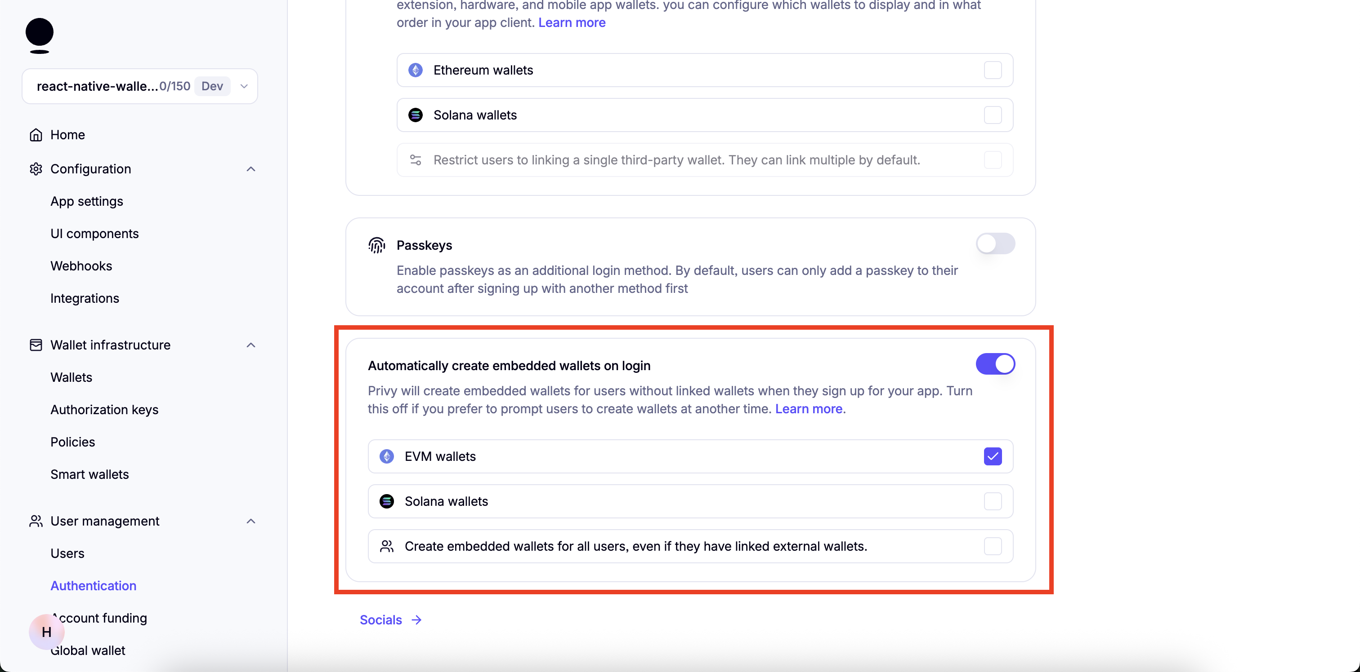Image resolution: width=1360 pixels, height=672 pixels.
Task: Collapse the Wallet infrastructure section
Action: click(251, 345)
